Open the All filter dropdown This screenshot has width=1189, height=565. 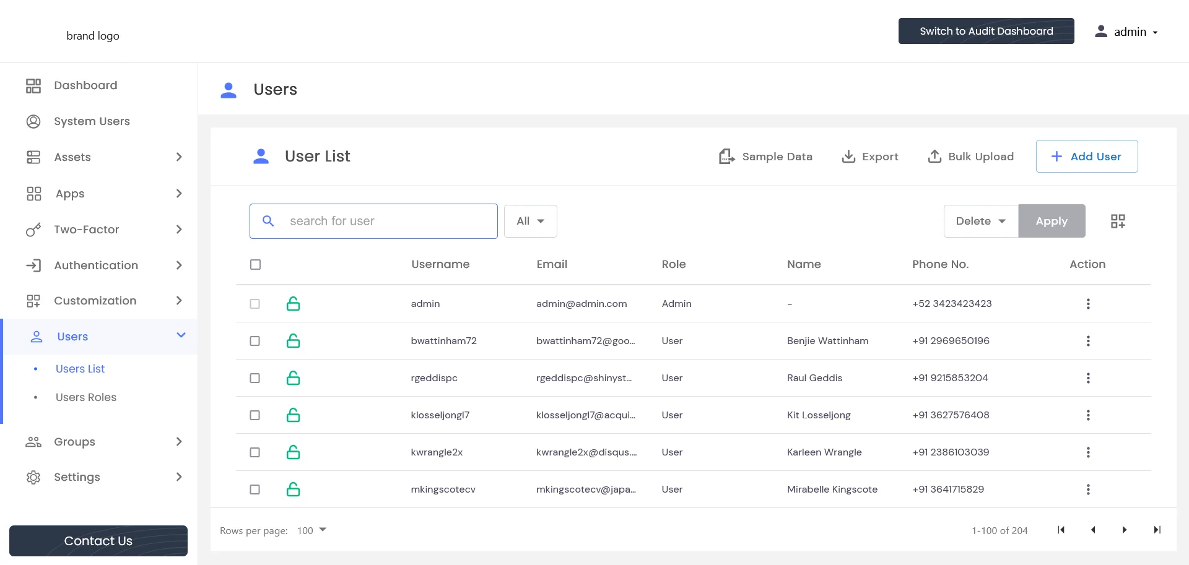530,221
